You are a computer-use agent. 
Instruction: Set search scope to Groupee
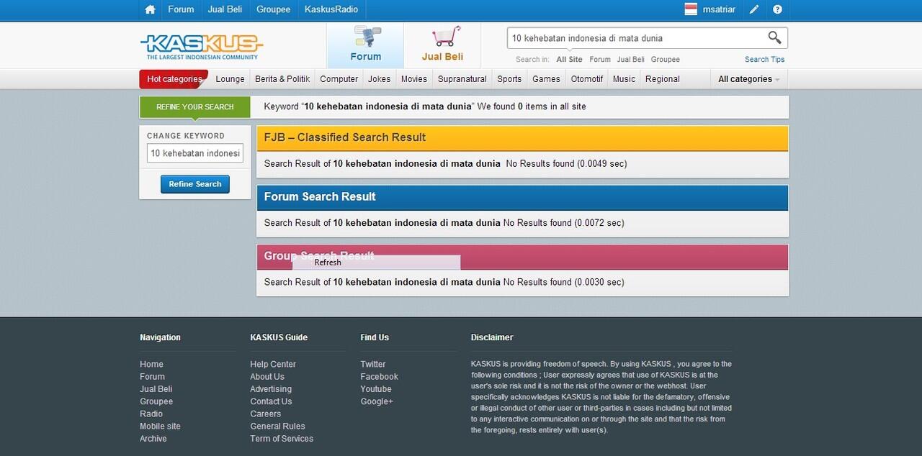(x=666, y=60)
